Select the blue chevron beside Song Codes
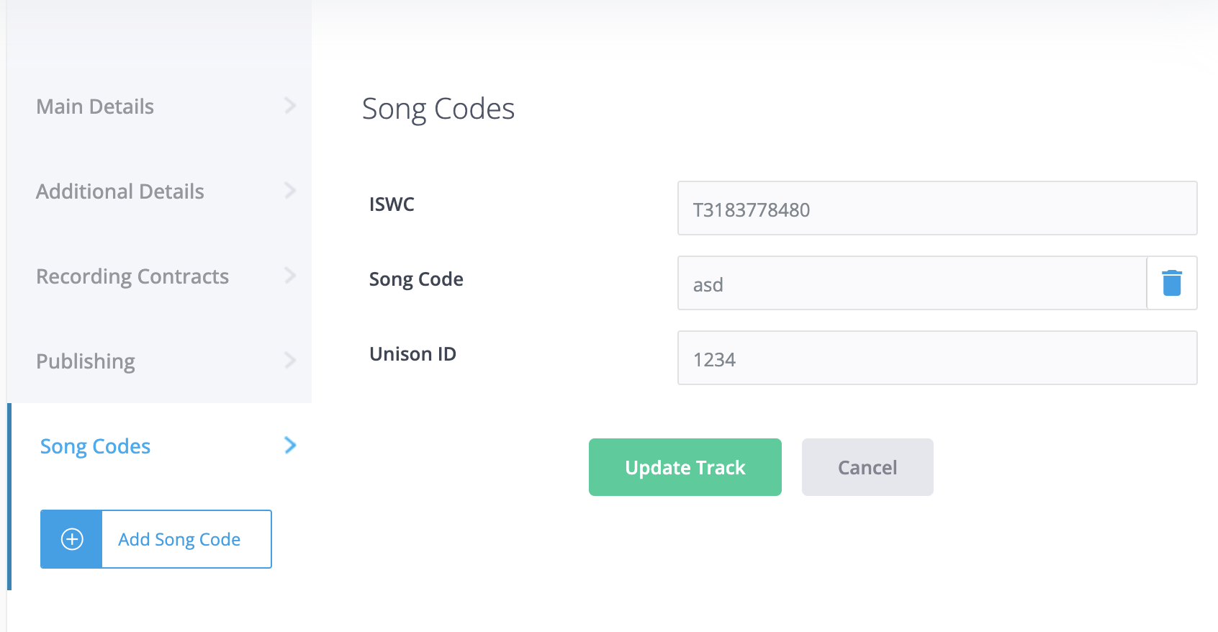 (x=290, y=446)
